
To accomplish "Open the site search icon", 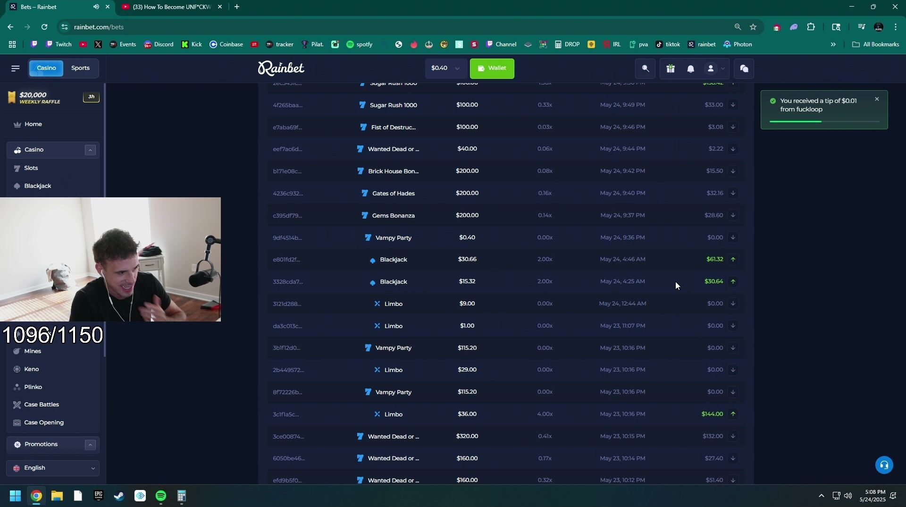I will pyautogui.click(x=645, y=69).
